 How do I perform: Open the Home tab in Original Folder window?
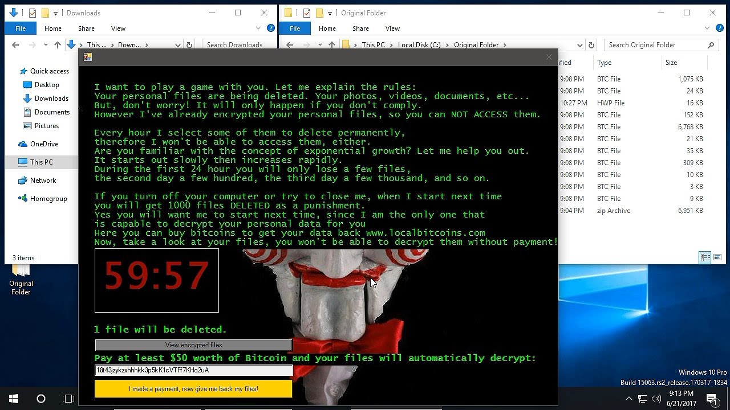click(x=327, y=28)
